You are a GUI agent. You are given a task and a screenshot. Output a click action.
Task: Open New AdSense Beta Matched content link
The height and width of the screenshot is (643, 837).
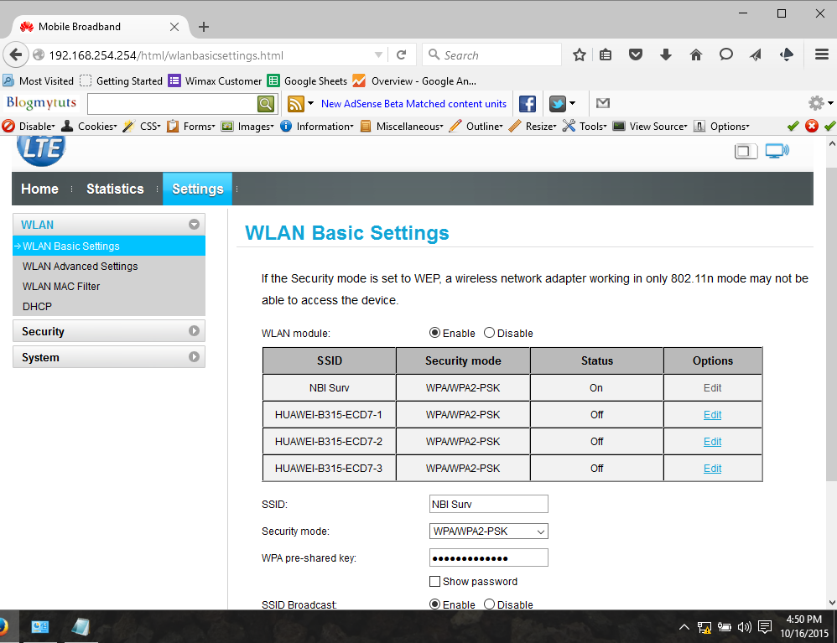[x=413, y=103]
